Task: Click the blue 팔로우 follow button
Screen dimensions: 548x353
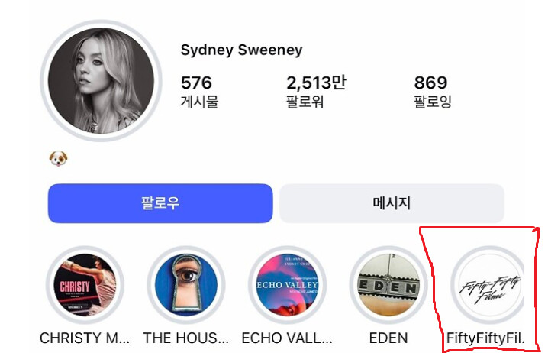Action: coord(160,203)
